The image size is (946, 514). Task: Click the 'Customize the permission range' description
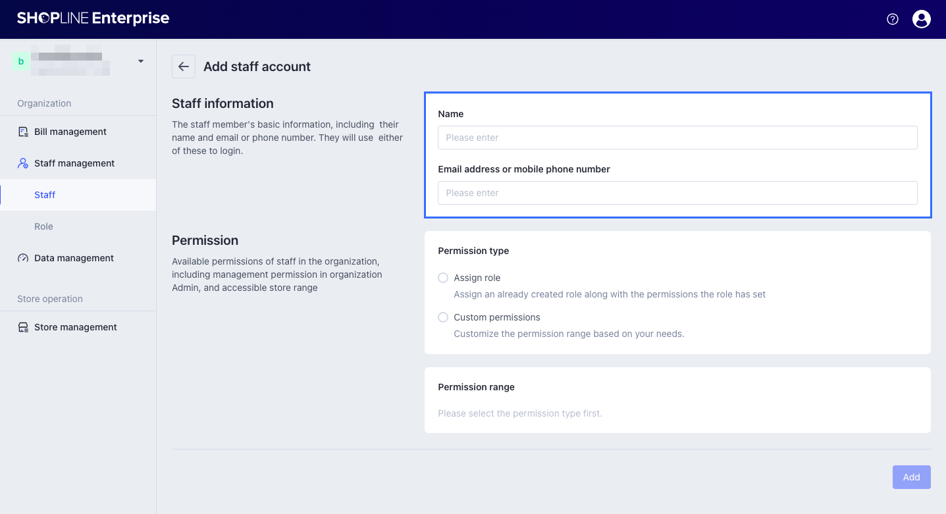click(569, 334)
